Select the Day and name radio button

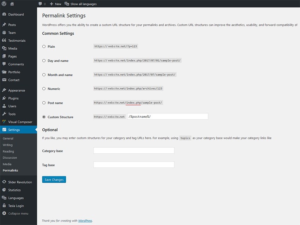pos(44,60)
